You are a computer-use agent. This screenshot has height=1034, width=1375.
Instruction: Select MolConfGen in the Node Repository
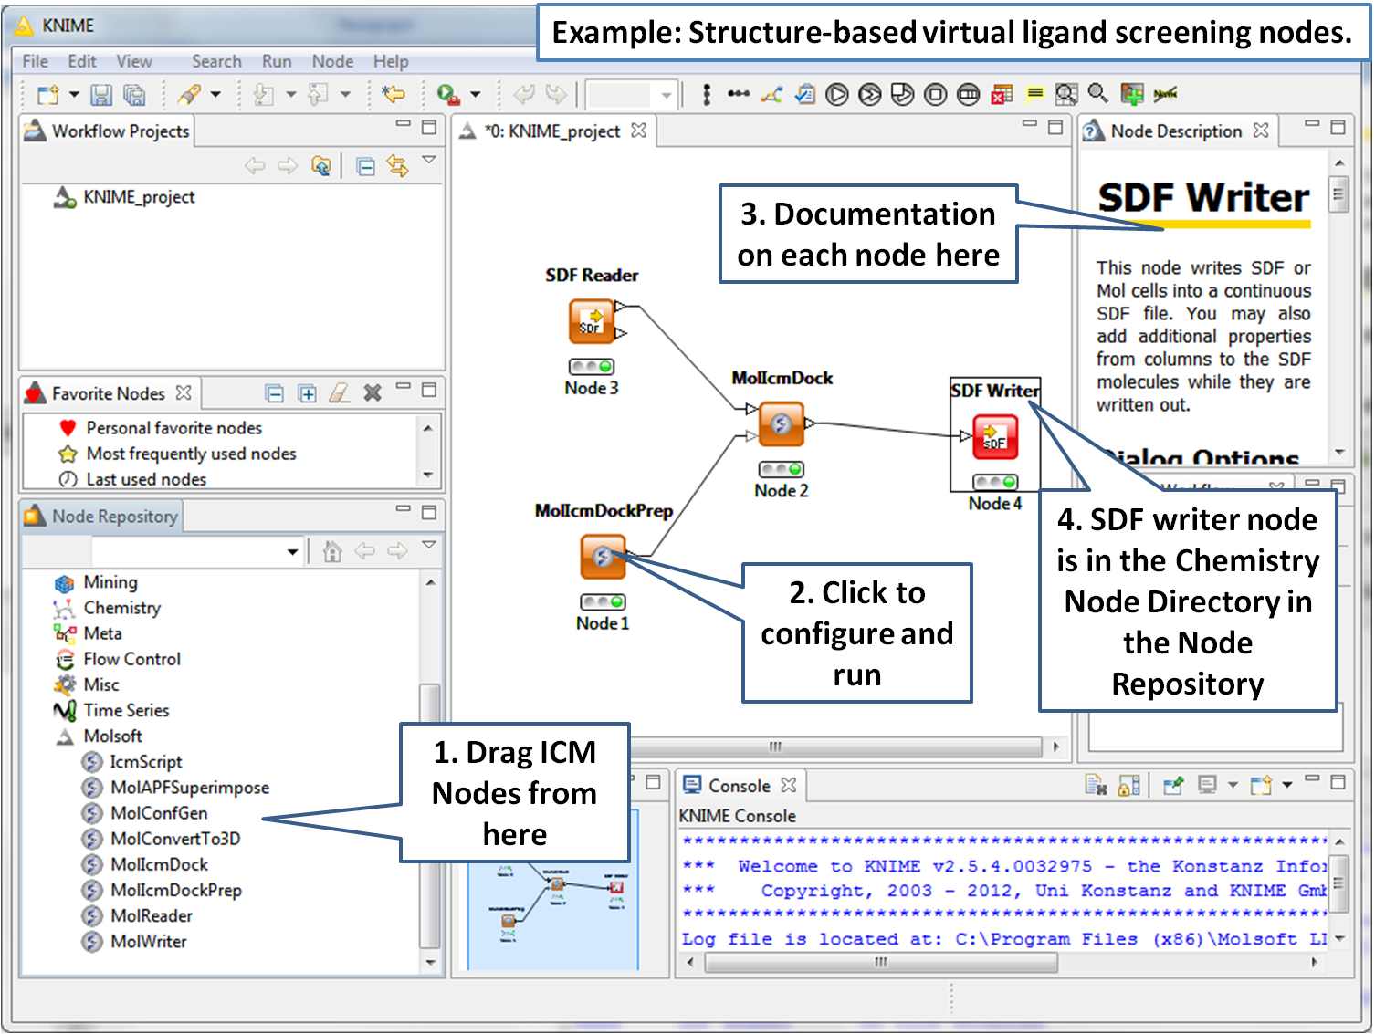pyautogui.click(x=159, y=813)
